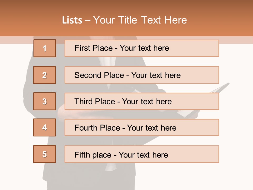Viewport: 253px width, 190px height.
Task: Select the numbered box labeled 1
Action: tap(45, 48)
